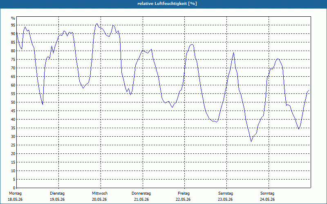Click the 'Mittwoch' day label
The image size is (327, 204).
[x=100, y=193]
